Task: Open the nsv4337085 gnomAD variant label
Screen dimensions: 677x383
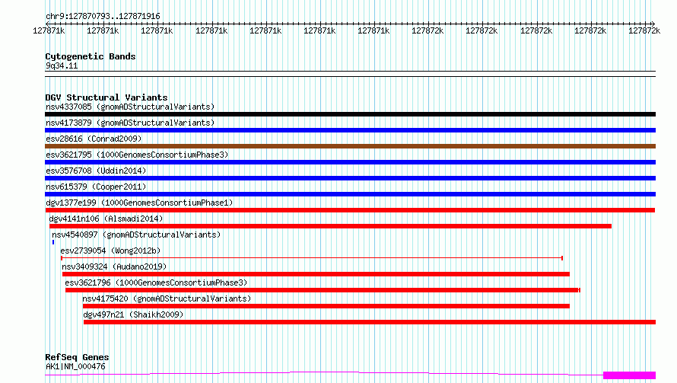Action: (x=130, y=107)
